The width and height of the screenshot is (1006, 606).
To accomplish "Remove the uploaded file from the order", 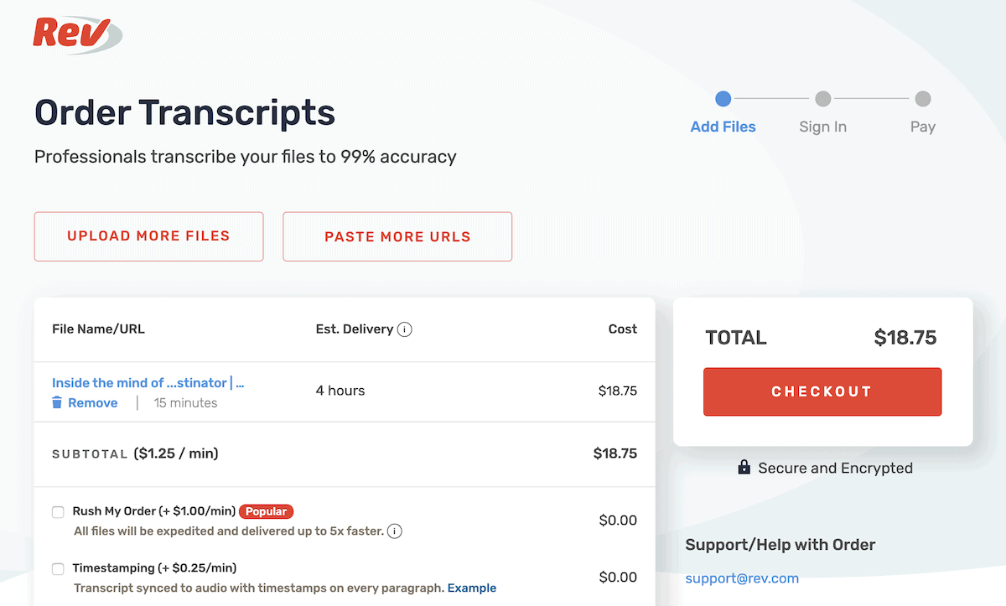I will pyautogui.click(x=92, y=403).
